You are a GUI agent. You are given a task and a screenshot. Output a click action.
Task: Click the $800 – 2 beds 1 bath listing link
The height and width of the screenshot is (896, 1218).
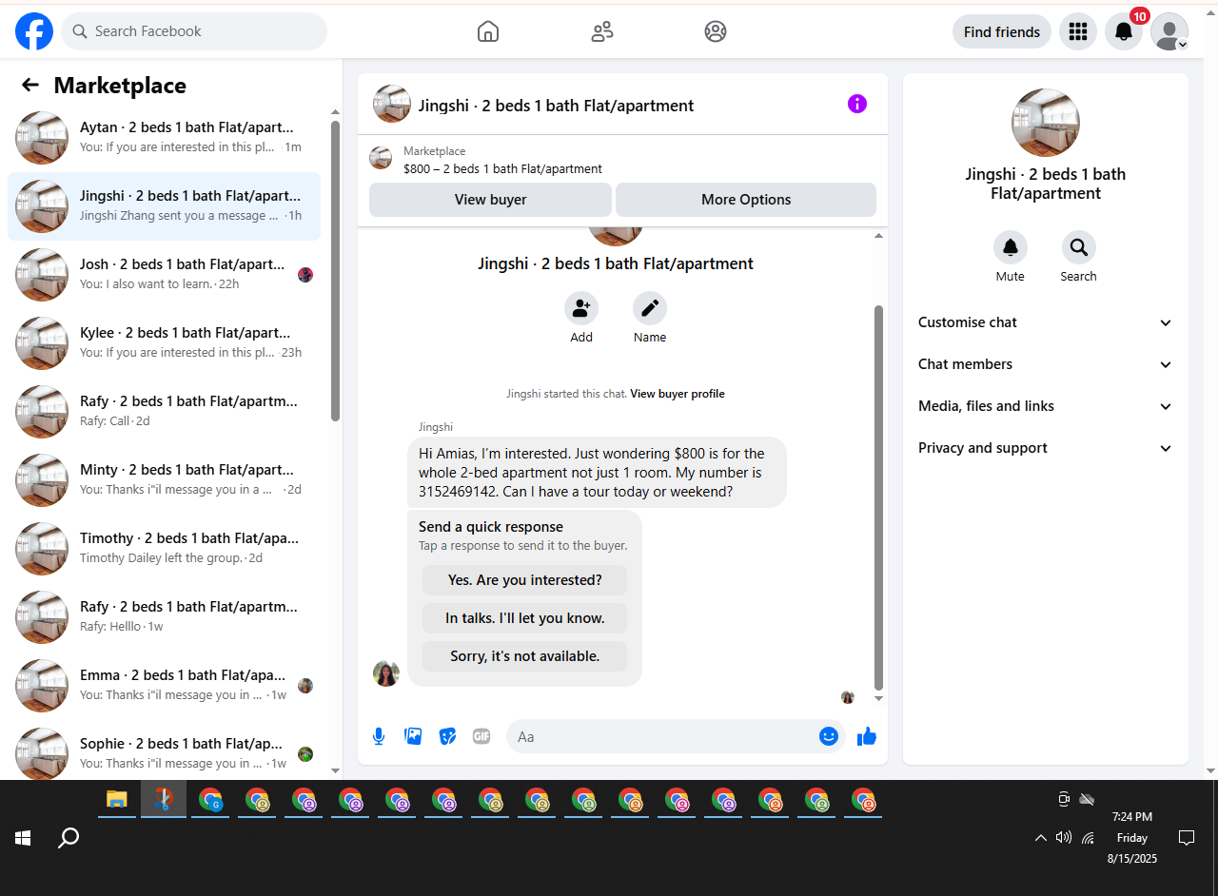coord(502,169)
